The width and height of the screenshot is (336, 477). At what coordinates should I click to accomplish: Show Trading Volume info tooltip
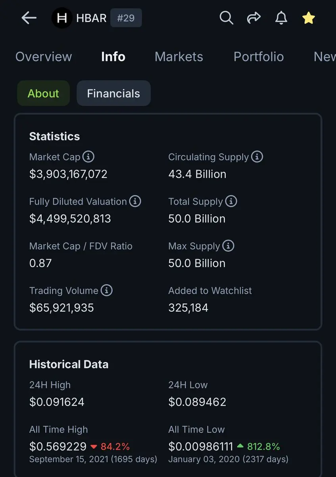point(107,290)
